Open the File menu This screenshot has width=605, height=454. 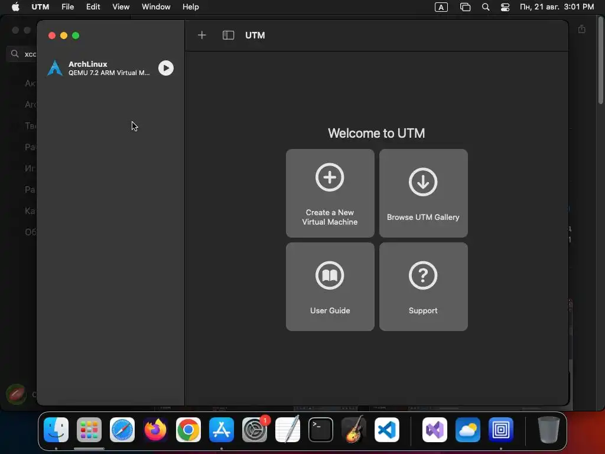[x=67, y=7]
